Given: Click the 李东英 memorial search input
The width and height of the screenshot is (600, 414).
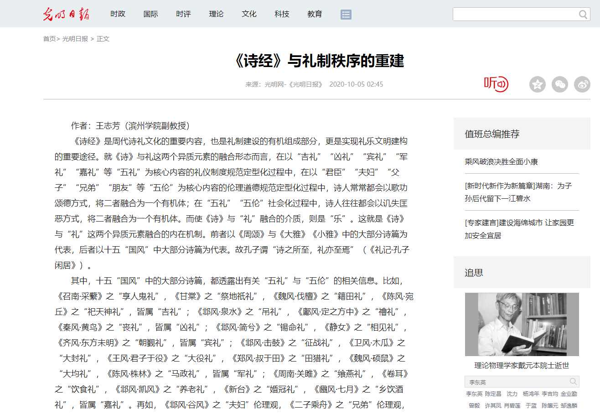Looking at the screenshot, I should pyautogui.click(x=515, y=382).
